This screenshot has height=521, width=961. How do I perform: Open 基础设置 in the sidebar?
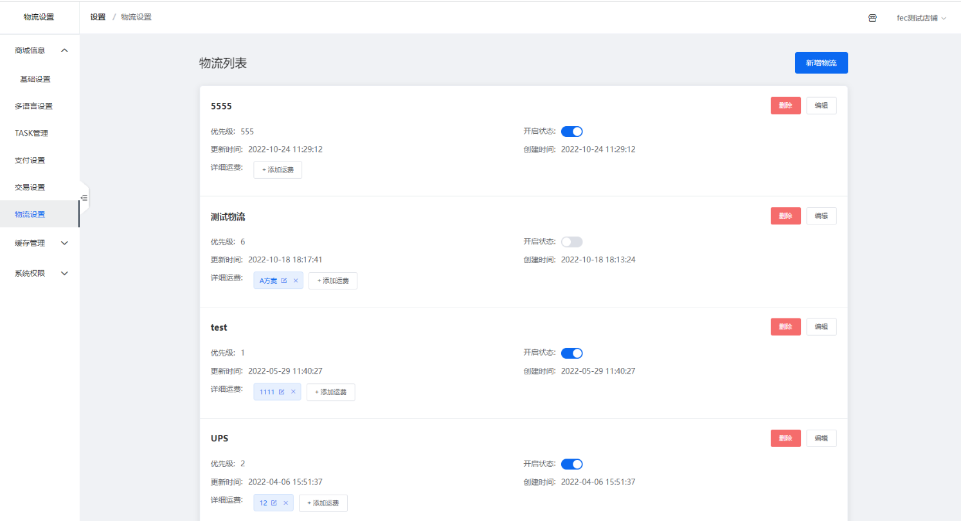click(x=40, y=79)
